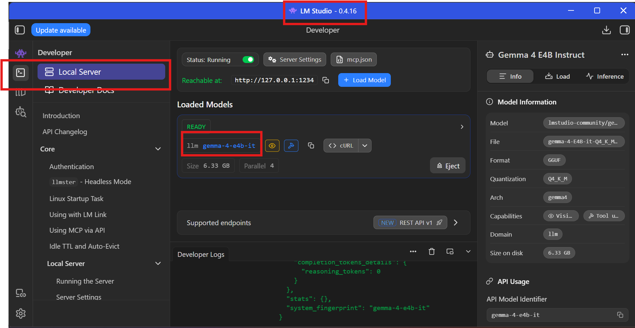Click the Update available button
Image resolution: width=635 pixels, height=328 pixels.
(x=61, y=30)
